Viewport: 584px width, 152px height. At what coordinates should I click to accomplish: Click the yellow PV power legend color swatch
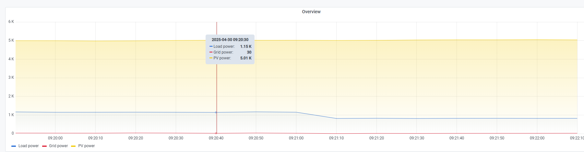[x=73, y=146]
